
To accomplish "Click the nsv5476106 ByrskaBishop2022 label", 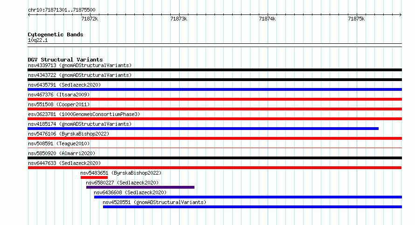I will 69,134.
